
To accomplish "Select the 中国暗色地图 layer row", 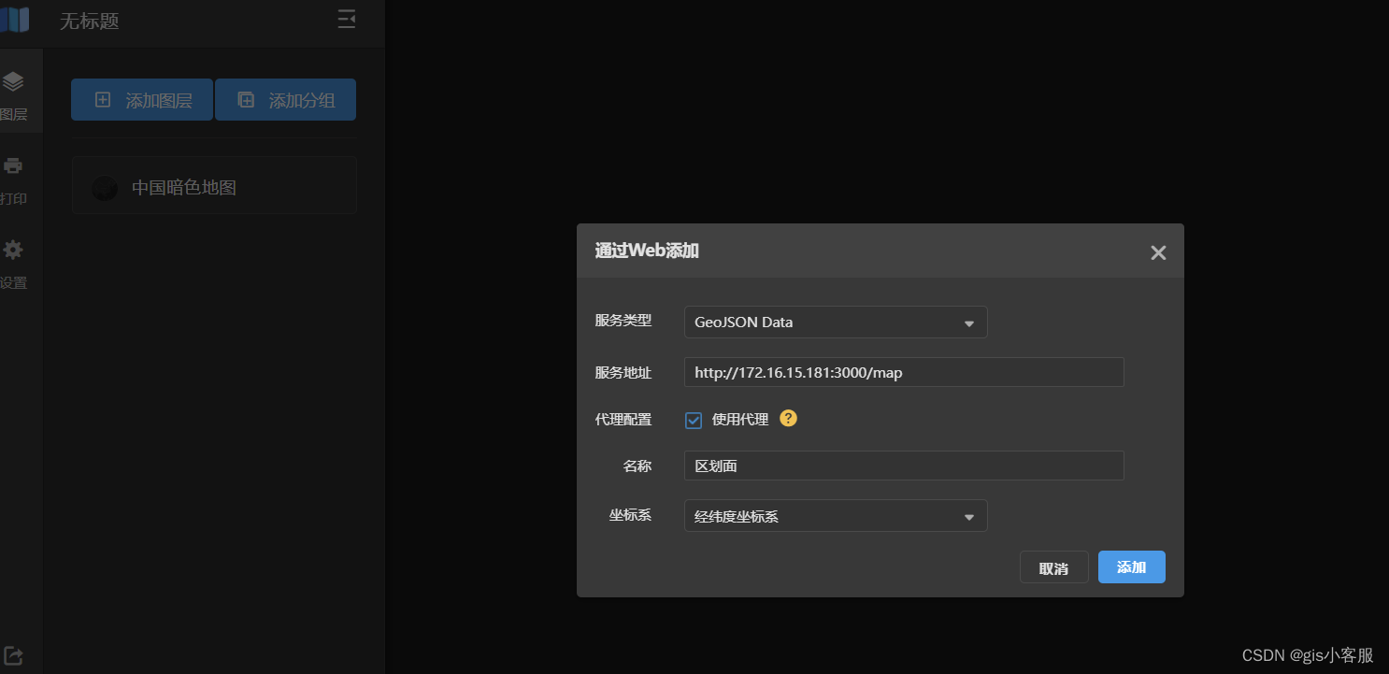I will coord(214,185).
